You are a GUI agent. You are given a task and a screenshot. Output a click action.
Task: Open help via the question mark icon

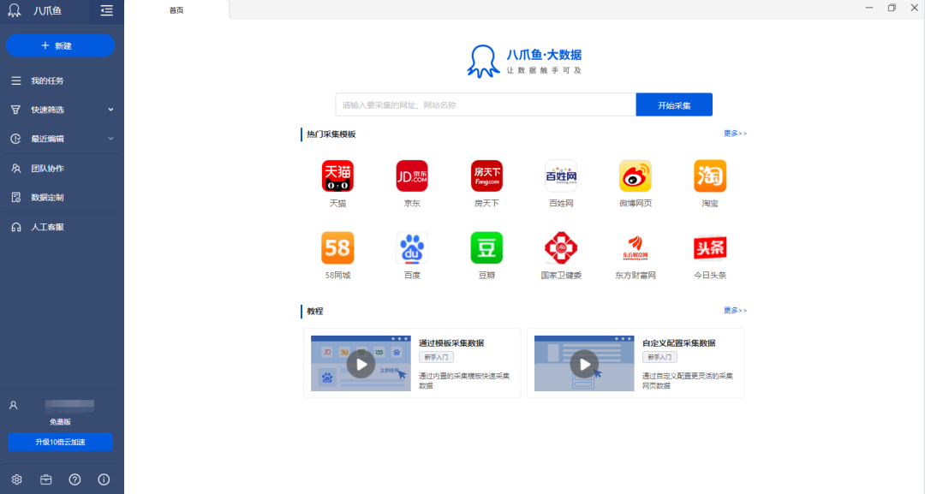pos(75,479)
